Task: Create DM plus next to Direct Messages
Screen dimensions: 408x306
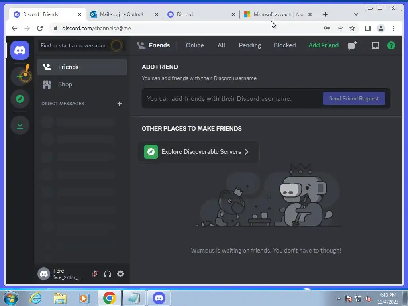Action: pyautogui.click(x=120, y=104)
